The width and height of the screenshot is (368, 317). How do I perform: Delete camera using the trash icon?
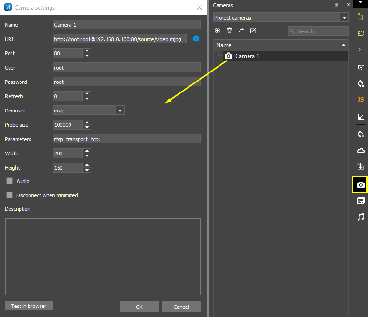tap(229, 31)
